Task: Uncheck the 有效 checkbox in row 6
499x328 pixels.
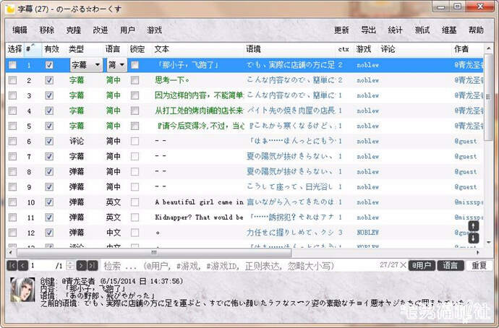Action: (49, 142)
